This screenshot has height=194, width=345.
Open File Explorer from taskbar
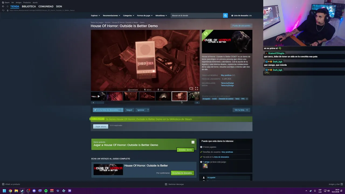[16, 191]
